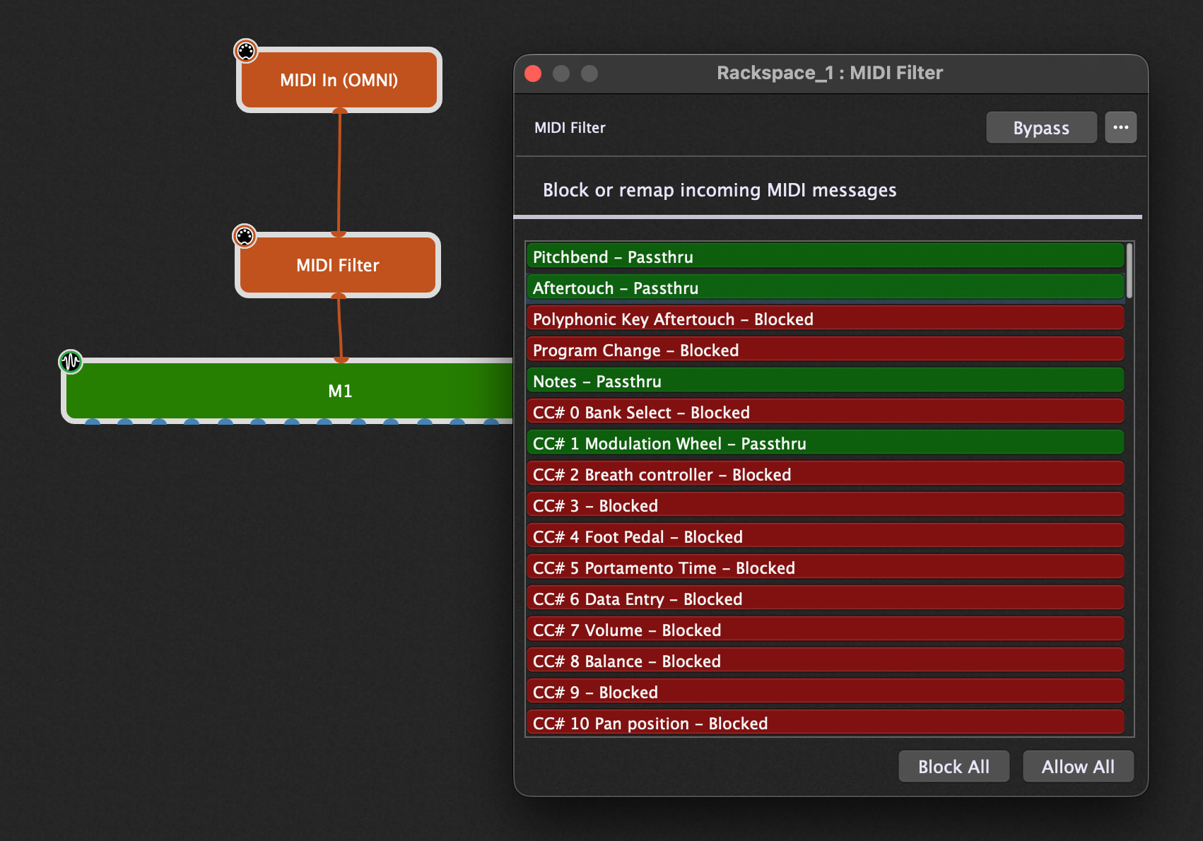Open the three-dots options menu

[1120, 128]
